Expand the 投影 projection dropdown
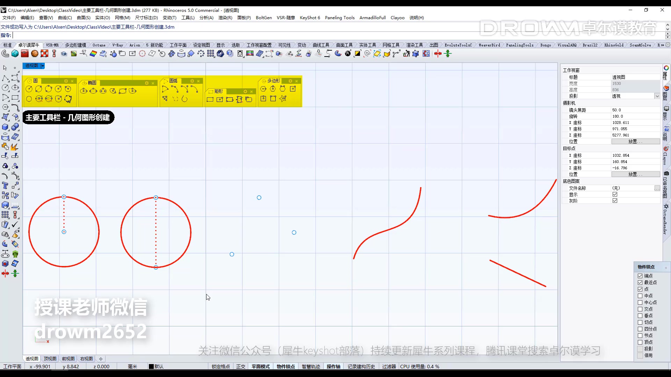This screenshot has width=671, height=377. click(657, 96)
